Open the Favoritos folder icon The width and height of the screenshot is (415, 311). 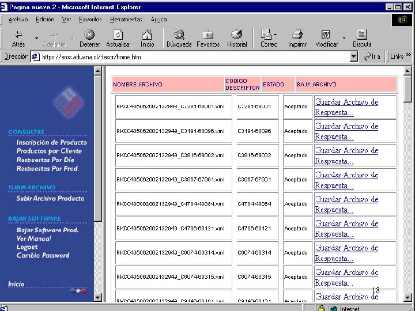[x=208, y=35]
